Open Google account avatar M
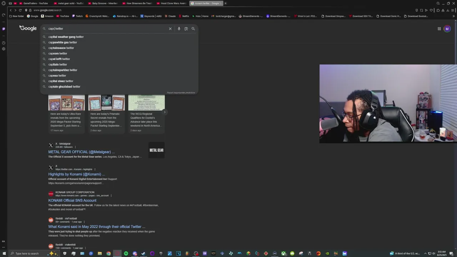Viewport: 457px width, 257px height. tap(447, 29)
